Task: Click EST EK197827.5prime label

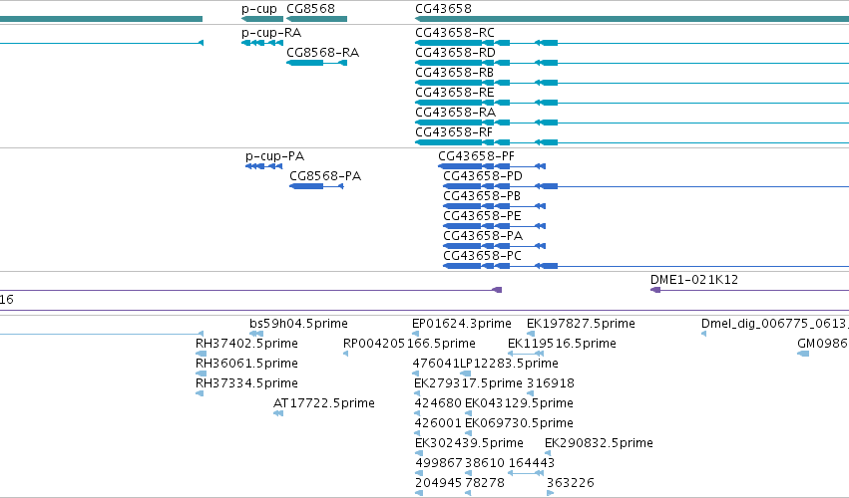Action: (581, 324)
